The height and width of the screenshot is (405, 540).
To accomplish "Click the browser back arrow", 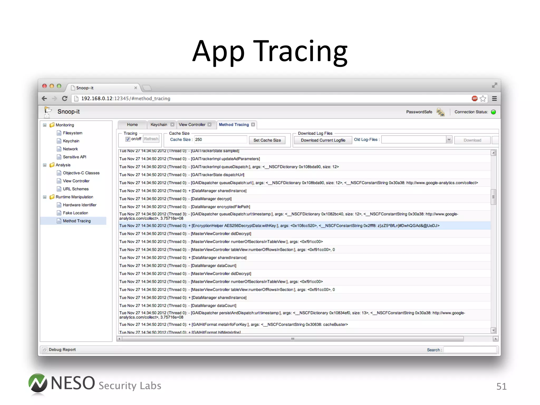I will coord(44,98).
